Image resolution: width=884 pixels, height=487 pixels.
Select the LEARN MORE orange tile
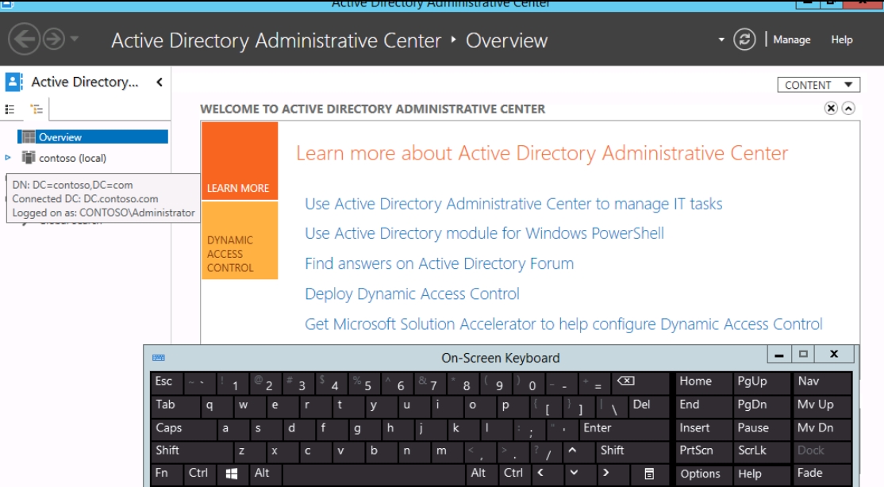240,161
